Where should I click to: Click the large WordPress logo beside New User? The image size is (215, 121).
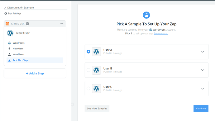(10, 33)
